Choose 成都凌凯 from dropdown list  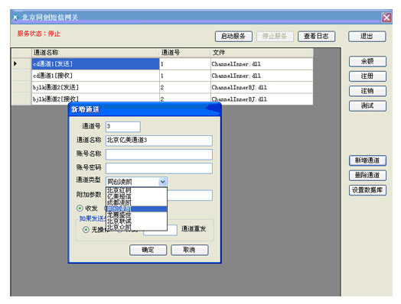click(136, 202)
